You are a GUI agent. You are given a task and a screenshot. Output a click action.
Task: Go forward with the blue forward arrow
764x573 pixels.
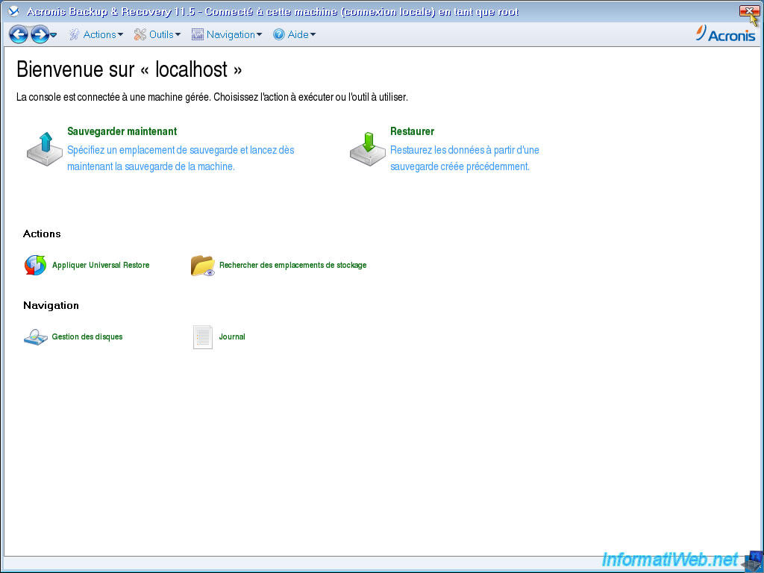40,34
